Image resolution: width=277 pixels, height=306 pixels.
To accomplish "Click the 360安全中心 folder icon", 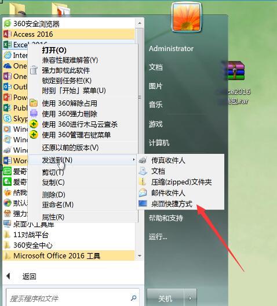I will (8, 245).
